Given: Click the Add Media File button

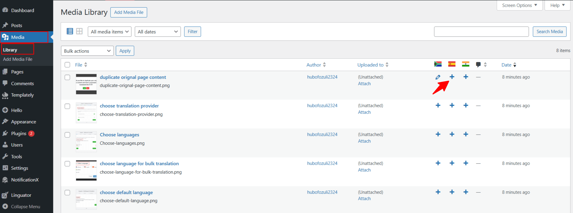Looking at the screenshot, I should click(x=129, y=12).
